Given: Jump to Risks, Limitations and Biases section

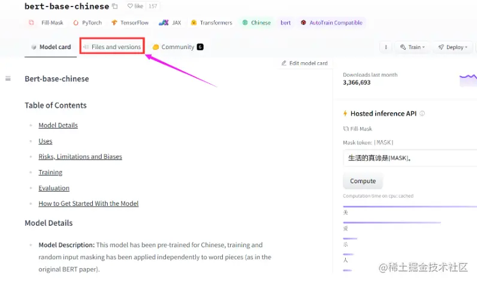Looking at the screenshot, I should point(80,157).
